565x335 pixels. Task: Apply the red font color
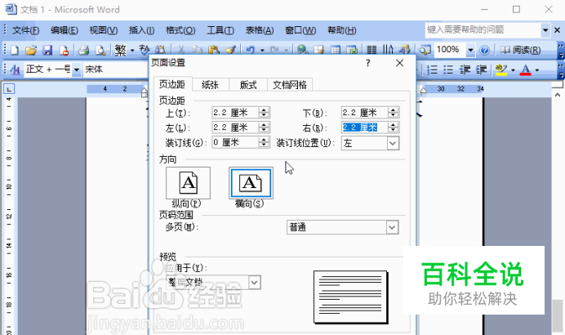tap(526, 69)
